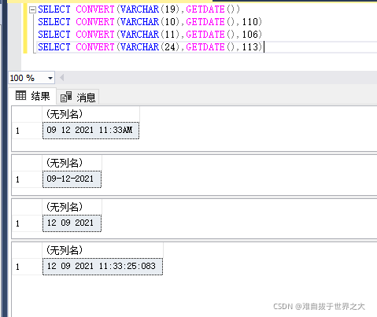Click the (无列名) header of the fourth result grid

pyautogui.click(x=102, y=250)
